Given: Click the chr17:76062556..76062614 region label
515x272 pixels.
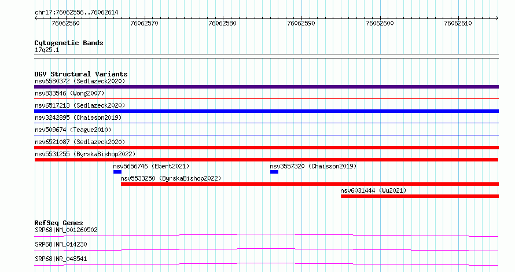Looking at the screenshot, I should pos(76,12).
